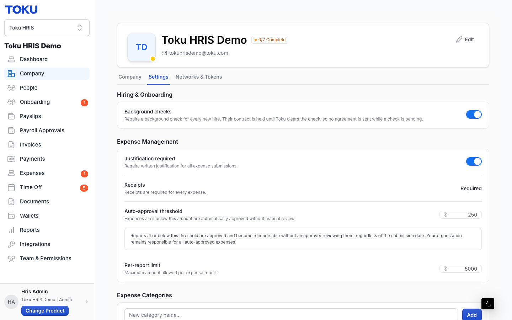
Task: Click the Add category button
Action: (472, 315)
